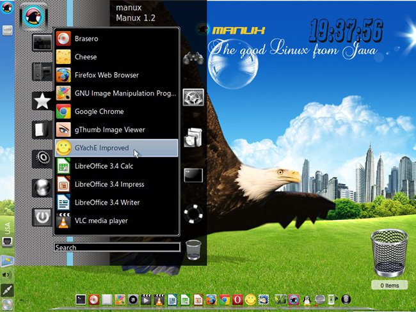Open the software packages icon
416x312 pixels.
pyautogui.click(x=193, y=137)
